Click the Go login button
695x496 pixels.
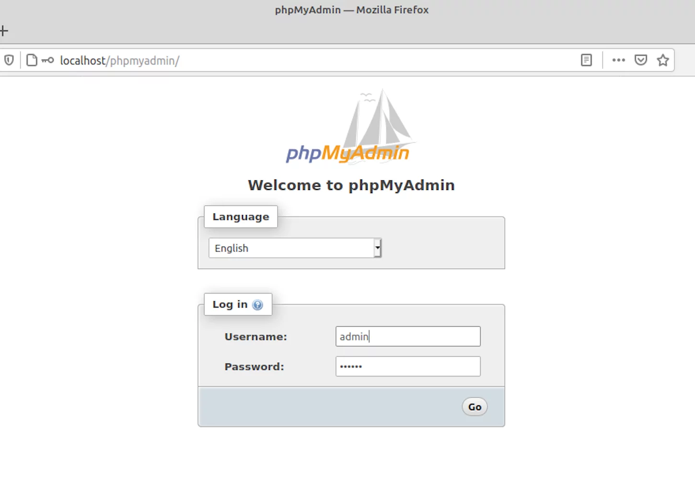coord(475,407)
